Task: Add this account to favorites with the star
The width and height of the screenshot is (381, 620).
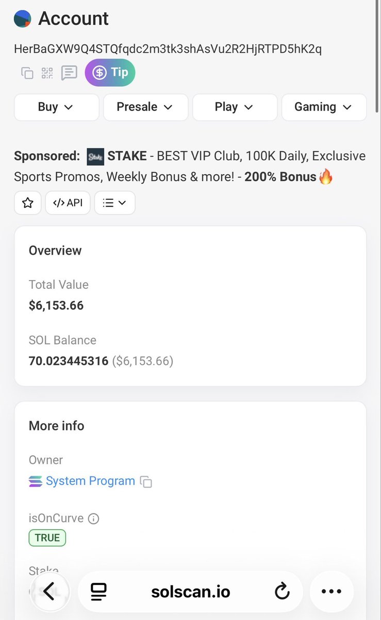Action: click(28, 203)
